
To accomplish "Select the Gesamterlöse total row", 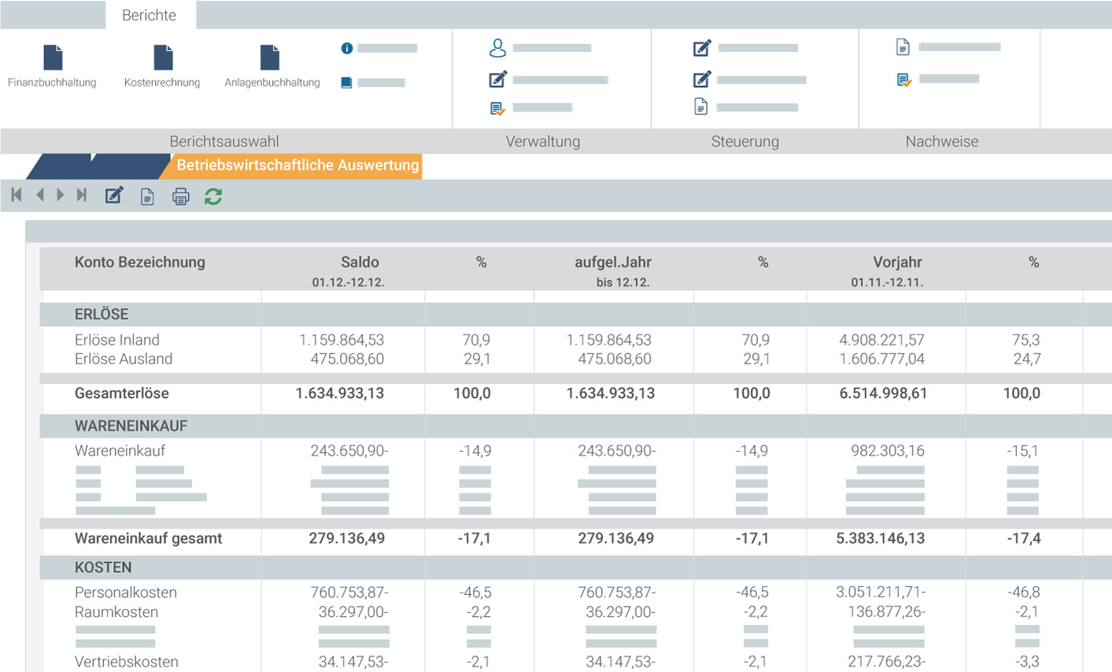I will tap(122, 393).
